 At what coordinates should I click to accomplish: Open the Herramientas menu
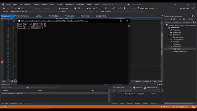(69, 5)
